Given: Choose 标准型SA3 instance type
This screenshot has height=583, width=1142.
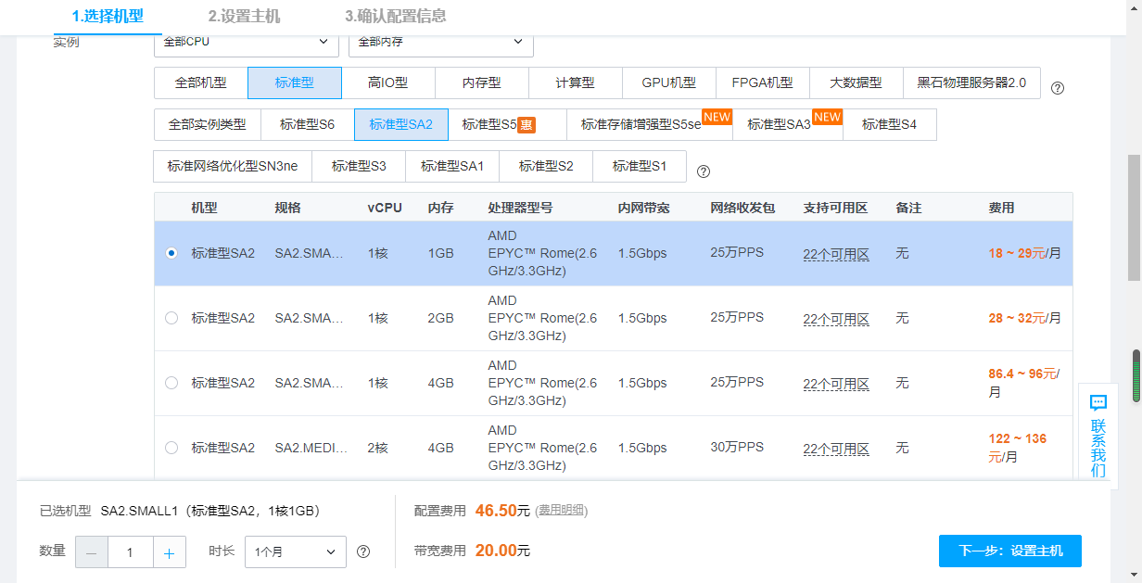Looking at the screenshot, I should click(x=788, y=124).
